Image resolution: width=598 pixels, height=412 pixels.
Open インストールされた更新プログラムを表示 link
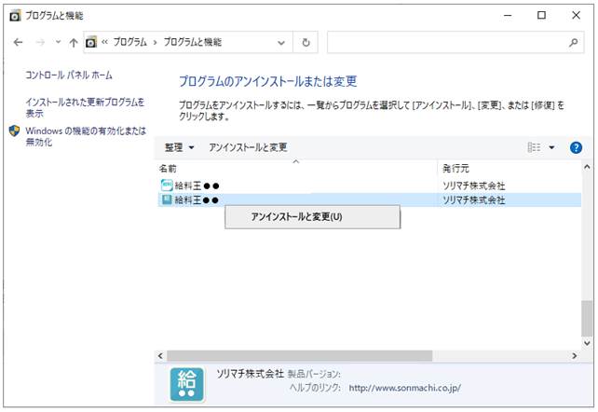(x=85, y=107)
